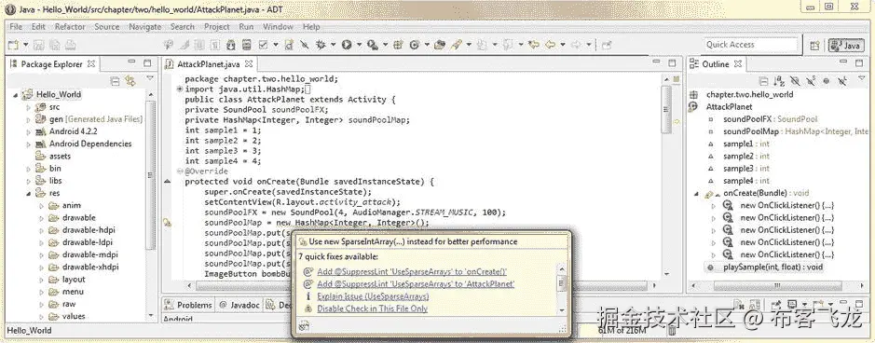Select the assets folder in Package Explorer
Viewport: 875px width, 343px height.
point(60,157)
